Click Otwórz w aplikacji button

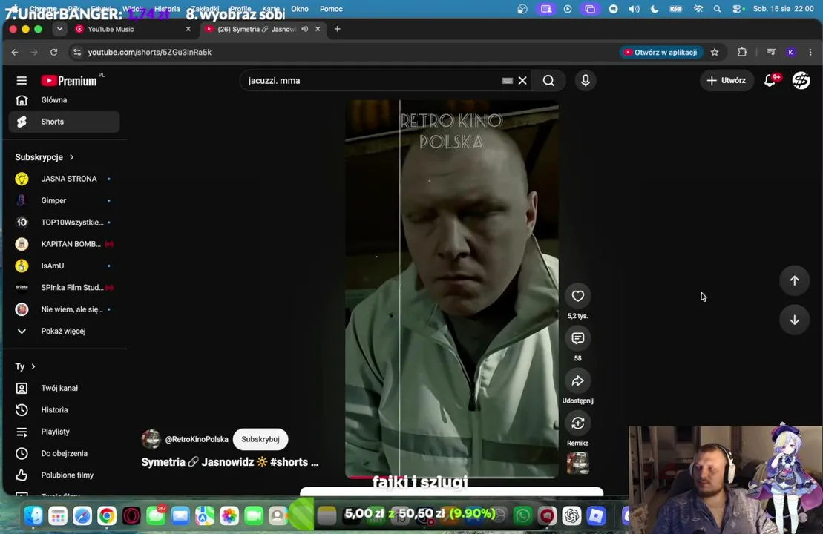(x=660, y=52)
